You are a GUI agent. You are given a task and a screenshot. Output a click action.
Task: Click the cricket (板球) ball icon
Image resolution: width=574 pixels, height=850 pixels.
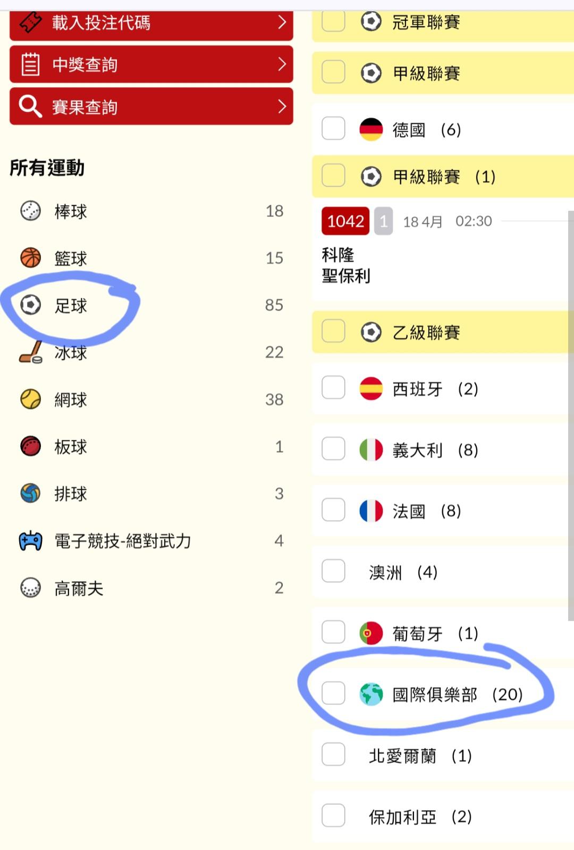click(30, 446)
